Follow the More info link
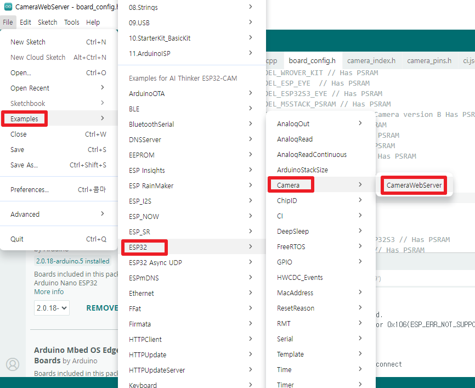The image size is (475, 388). 49,291
